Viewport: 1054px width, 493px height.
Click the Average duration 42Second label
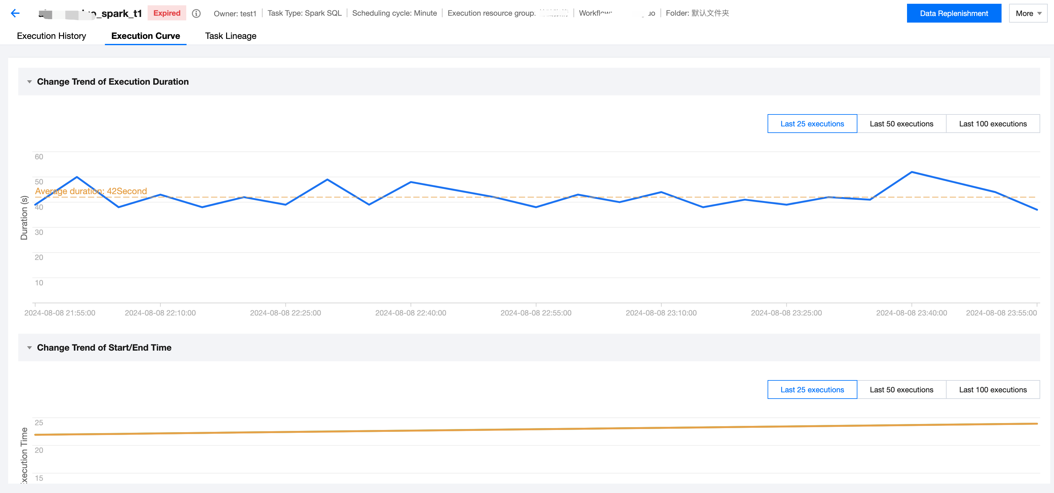[91, 191]
